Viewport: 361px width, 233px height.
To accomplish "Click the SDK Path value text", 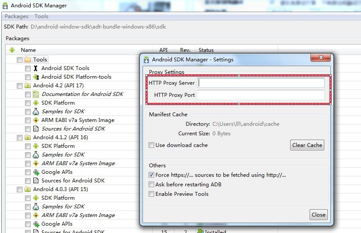I will [98, 27].
